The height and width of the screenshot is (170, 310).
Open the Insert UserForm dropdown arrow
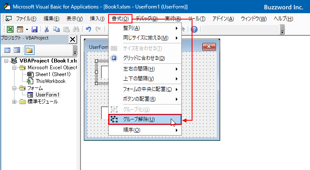27,30
